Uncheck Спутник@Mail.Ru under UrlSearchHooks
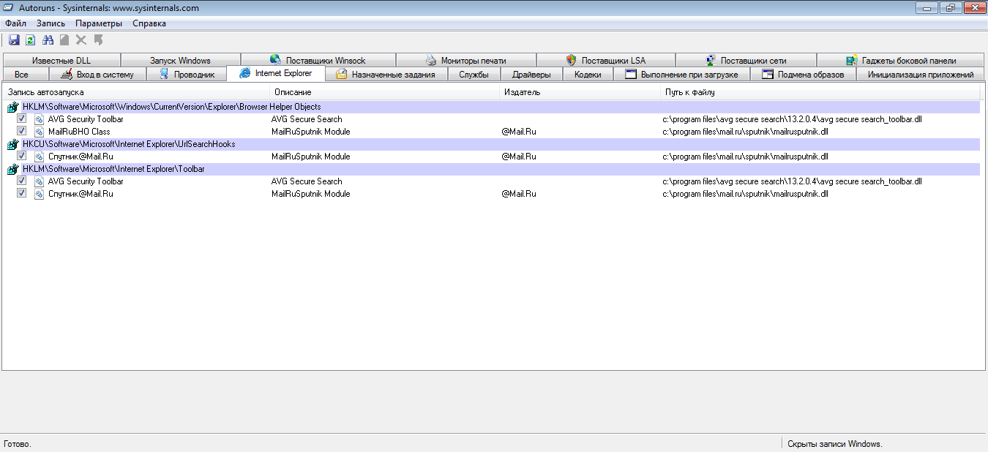The width and height of the screenshot is (988, 452). click(x=22, y=156)
